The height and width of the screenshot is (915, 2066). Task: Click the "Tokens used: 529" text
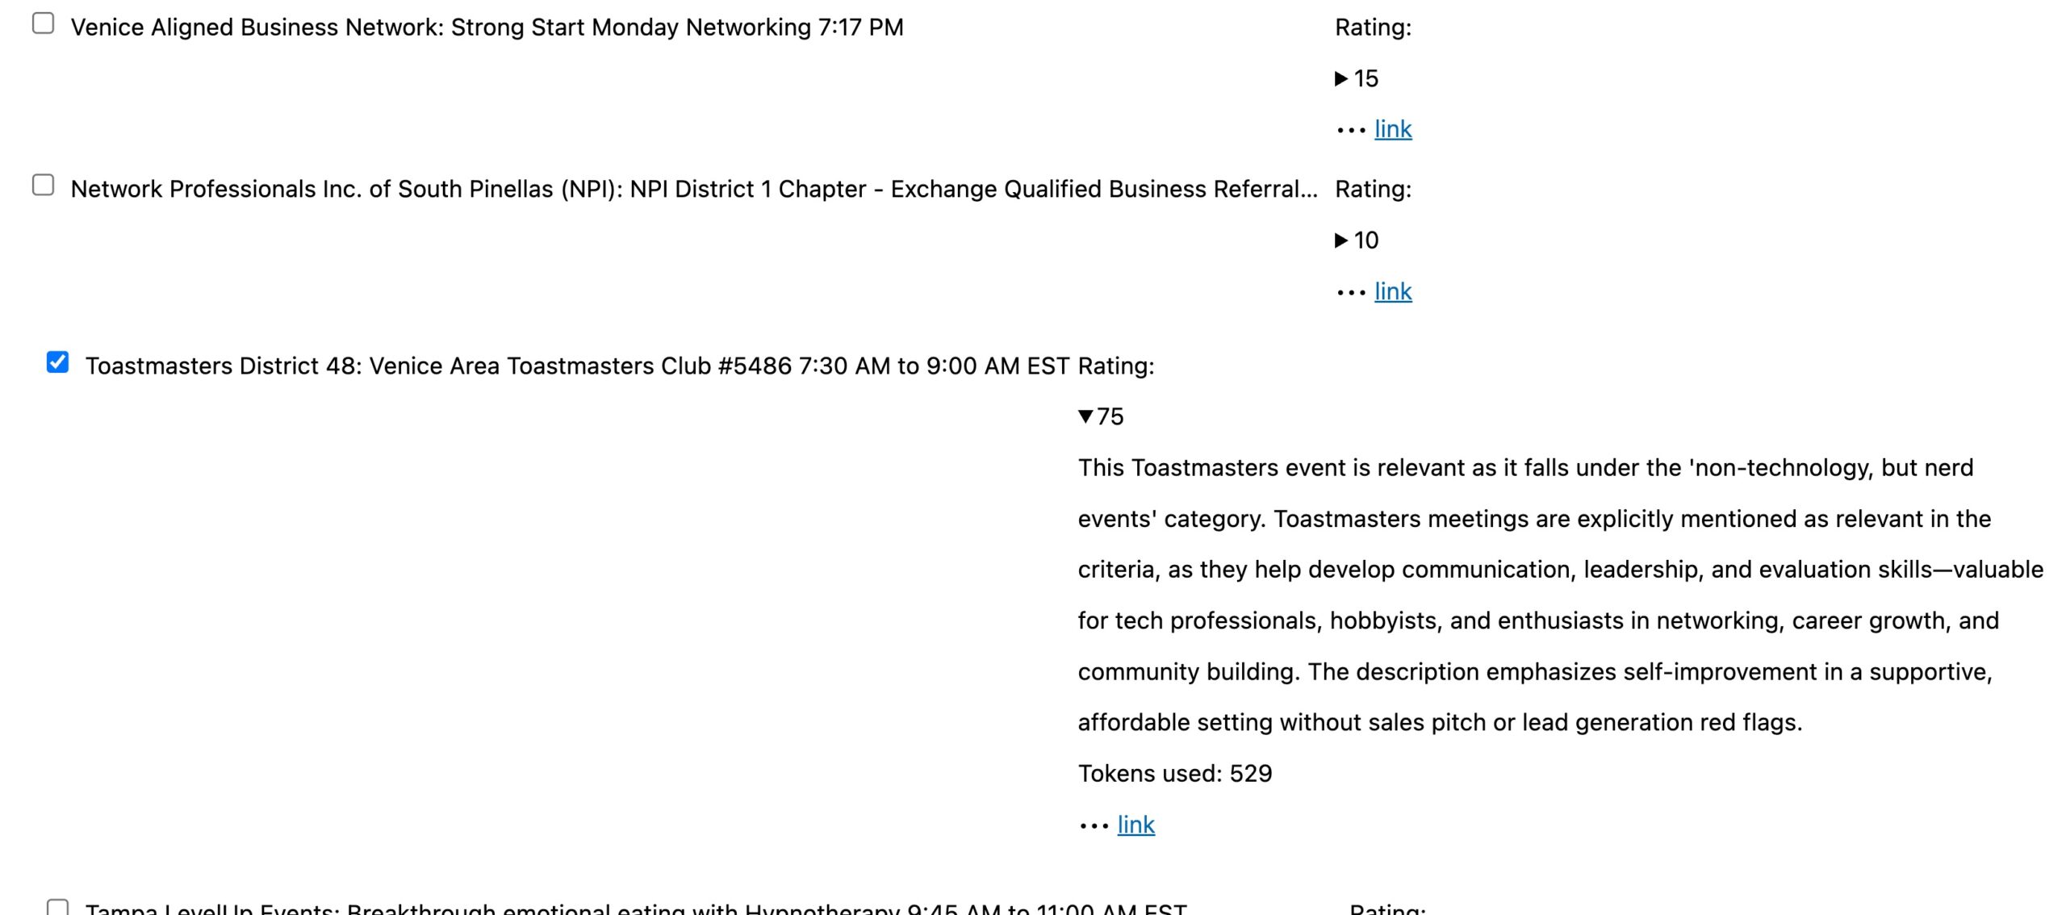point(1174,774)
